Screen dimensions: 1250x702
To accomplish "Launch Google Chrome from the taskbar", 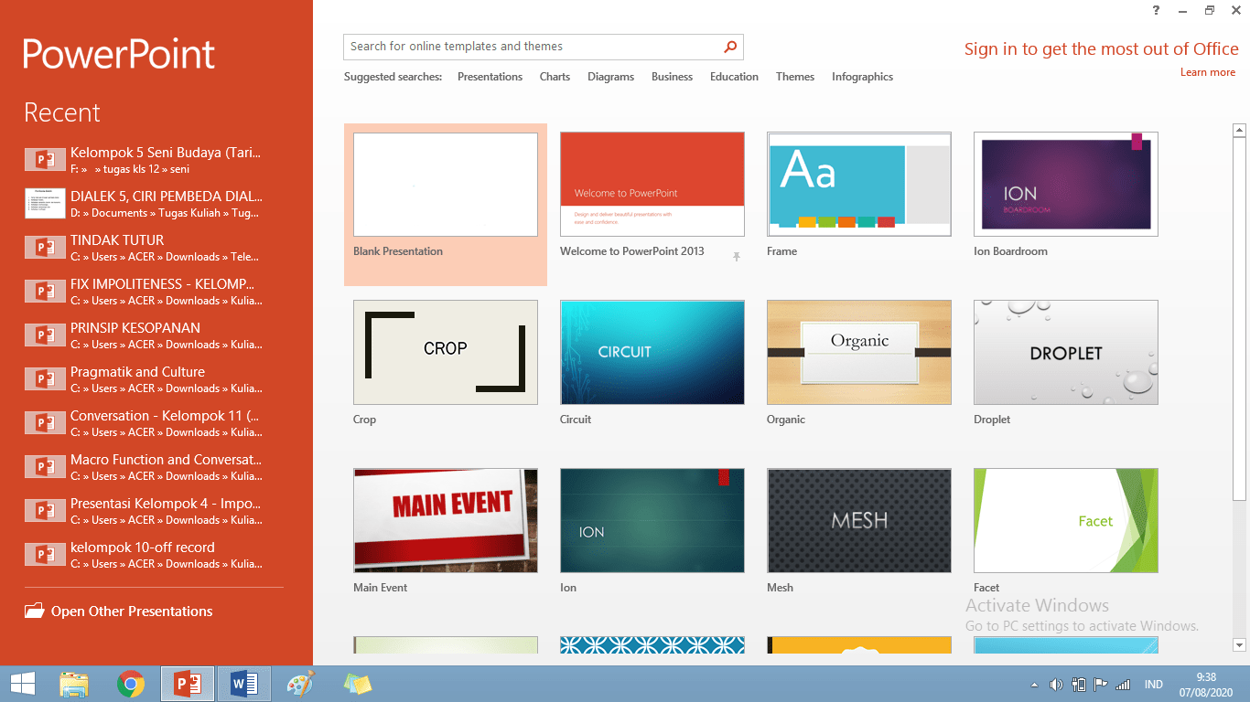I will 131,684.
